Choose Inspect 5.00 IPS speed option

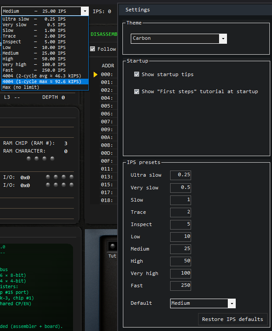34,42
